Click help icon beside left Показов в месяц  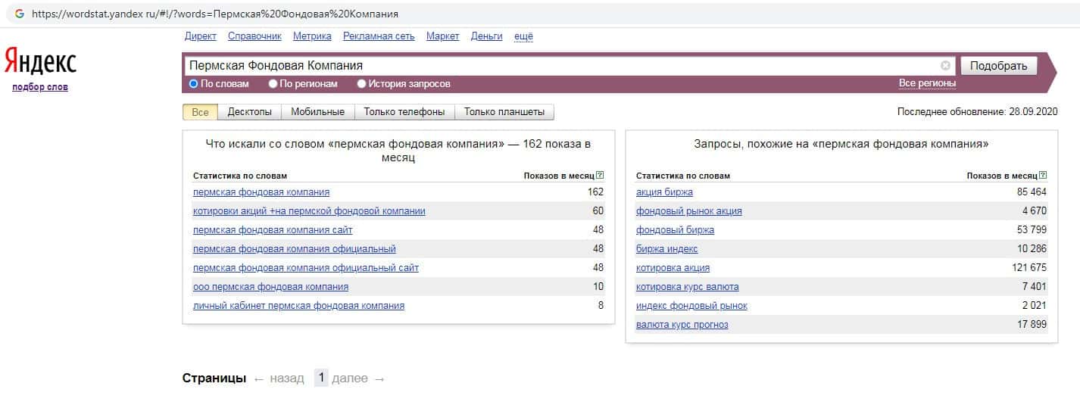coord(600,176)
